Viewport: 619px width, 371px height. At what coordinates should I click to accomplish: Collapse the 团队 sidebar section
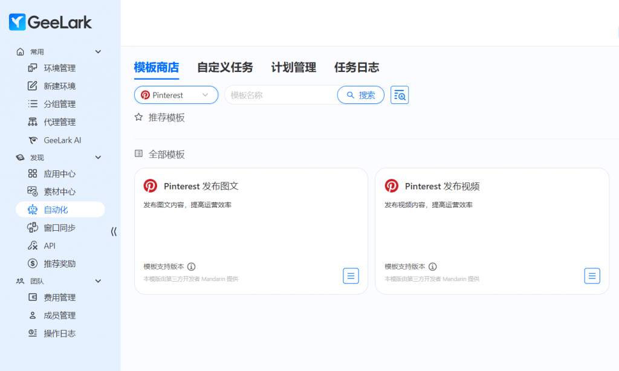point(99,281)
